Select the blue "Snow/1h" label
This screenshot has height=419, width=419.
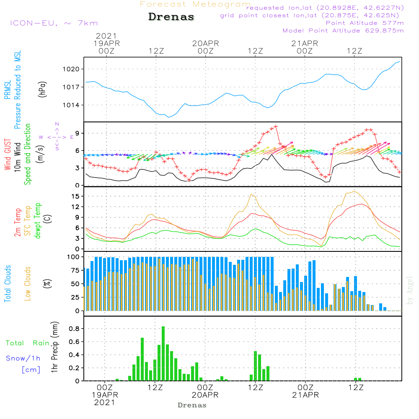23,358
